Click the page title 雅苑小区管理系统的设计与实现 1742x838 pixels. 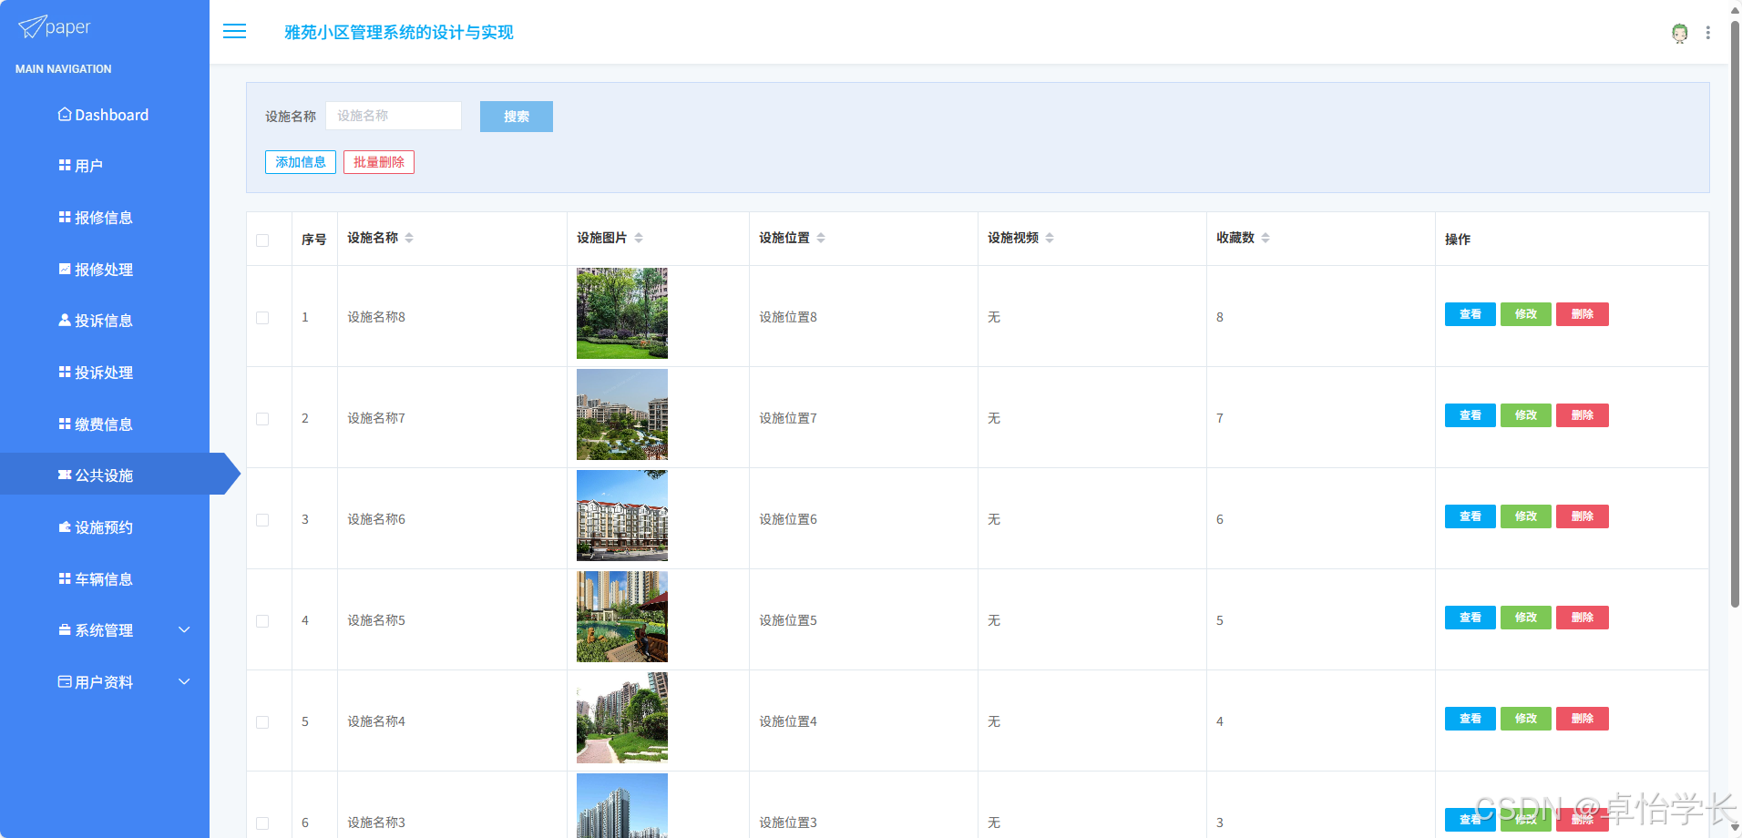tap(399, 32)
